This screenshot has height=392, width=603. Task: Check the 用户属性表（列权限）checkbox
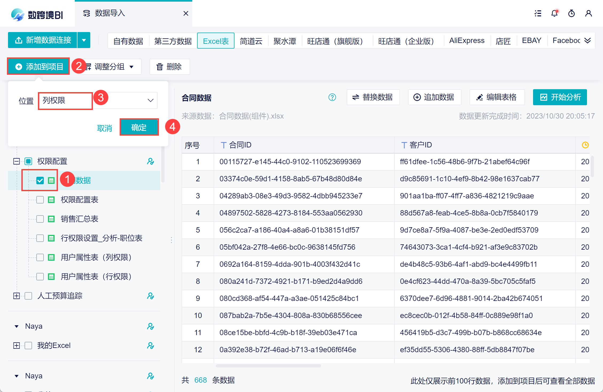40,257
